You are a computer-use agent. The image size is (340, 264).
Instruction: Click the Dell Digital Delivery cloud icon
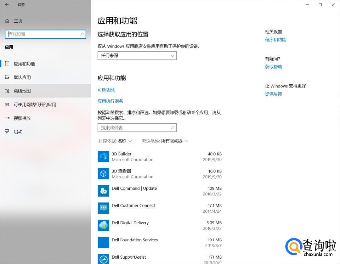pyautogui.click(x=103, y=225)
